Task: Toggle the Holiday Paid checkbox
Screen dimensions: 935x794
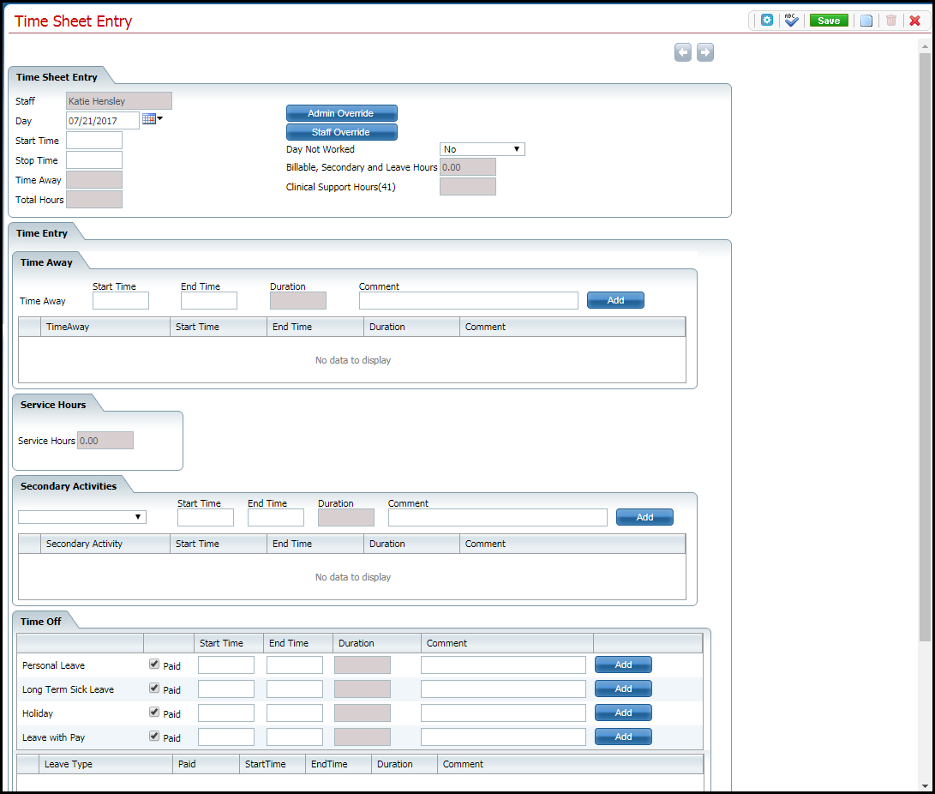Action: click(x=154, y=713)
